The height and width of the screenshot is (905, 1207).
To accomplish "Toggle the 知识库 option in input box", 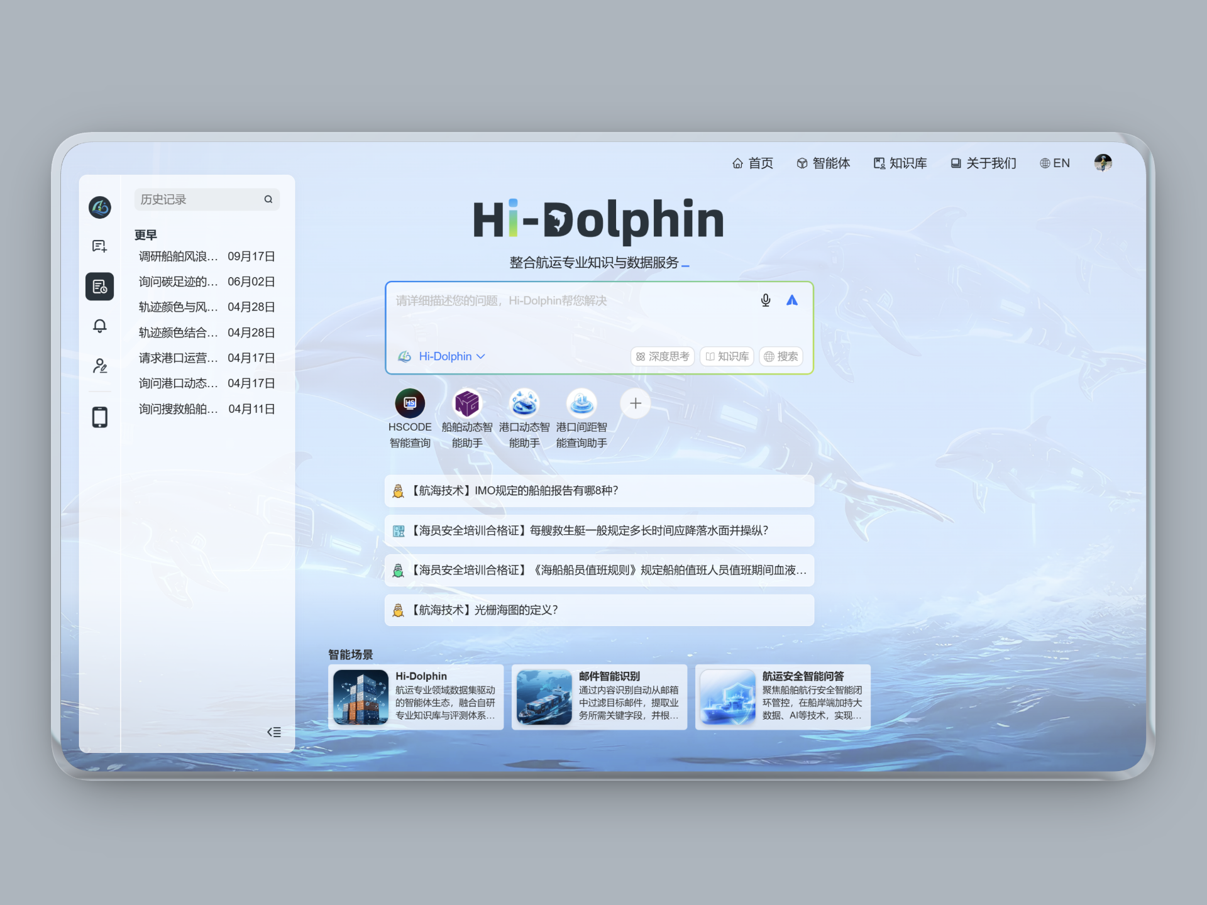I will [727, 356].
